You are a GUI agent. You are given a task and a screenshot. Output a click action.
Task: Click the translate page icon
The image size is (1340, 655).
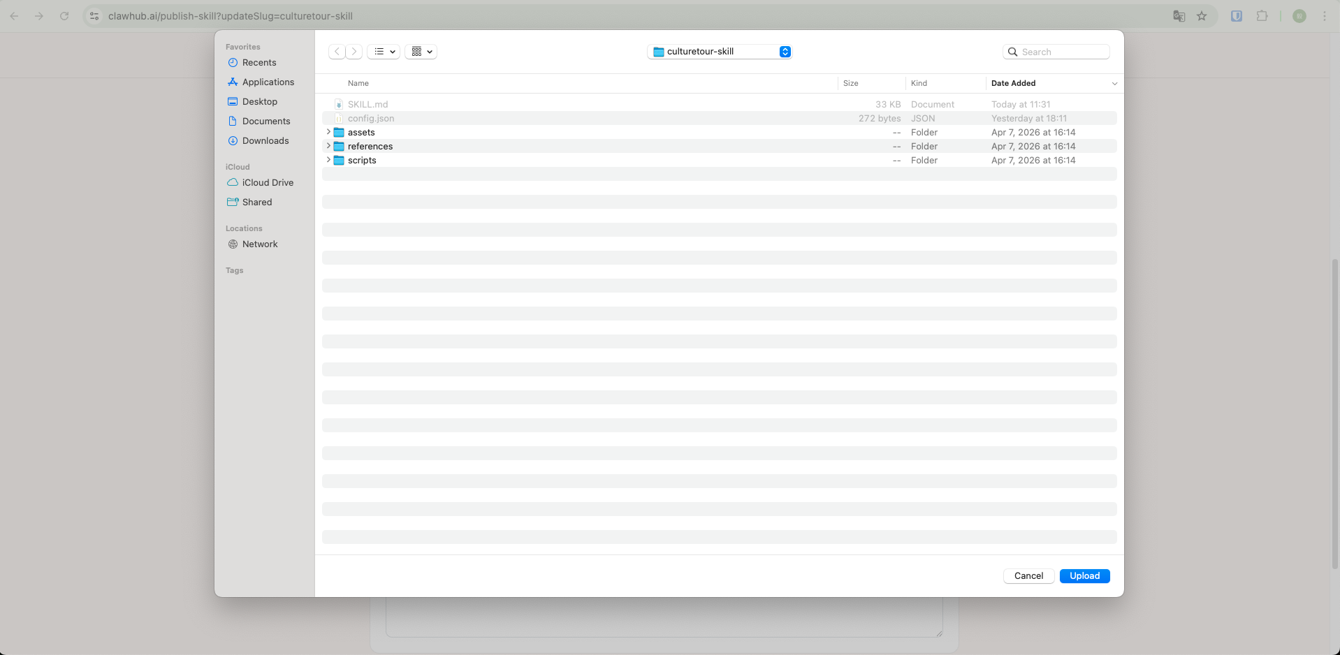click(1179, 16)
